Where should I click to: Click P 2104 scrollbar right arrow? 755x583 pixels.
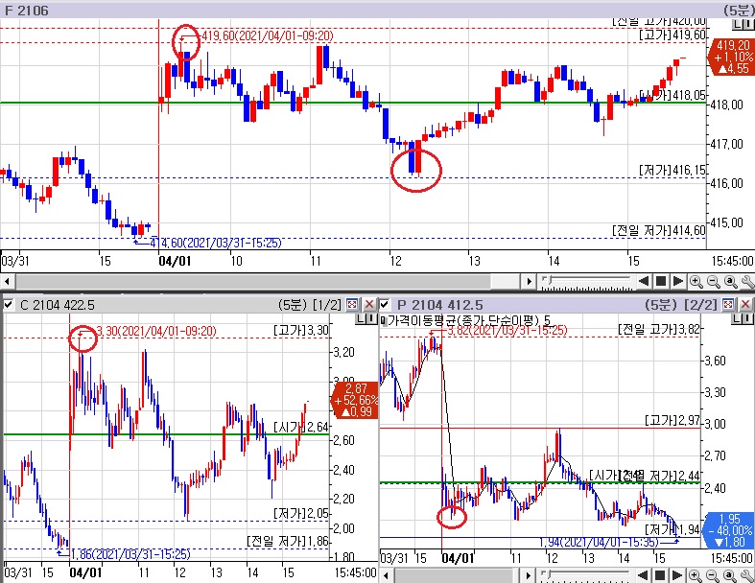pyautogui.click(x=529, y=575)
